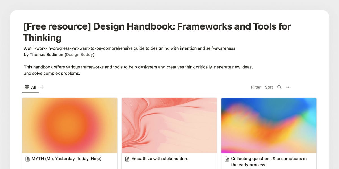
Task: Select the gallery view icon beside All
Action: [x=26, y=87]
